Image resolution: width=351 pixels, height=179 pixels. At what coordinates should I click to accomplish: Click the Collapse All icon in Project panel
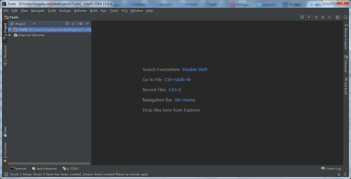pyautogui.click(x=73, y=24)
